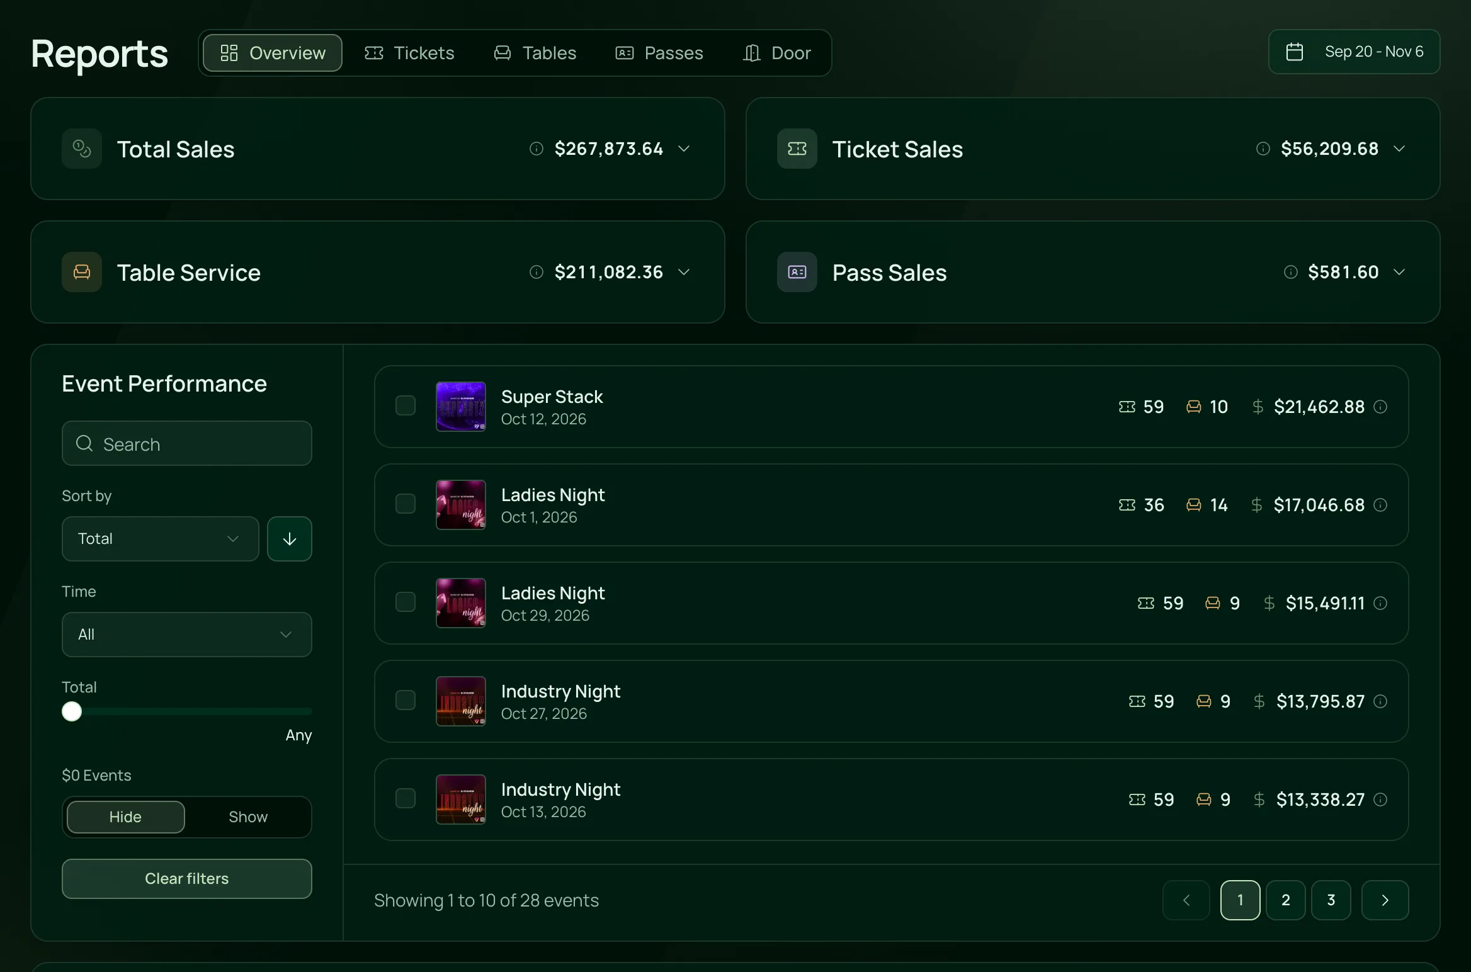Click info icon next to $17,046.68
This screenshot has height=972, width=1471.
pos(1380,505)
